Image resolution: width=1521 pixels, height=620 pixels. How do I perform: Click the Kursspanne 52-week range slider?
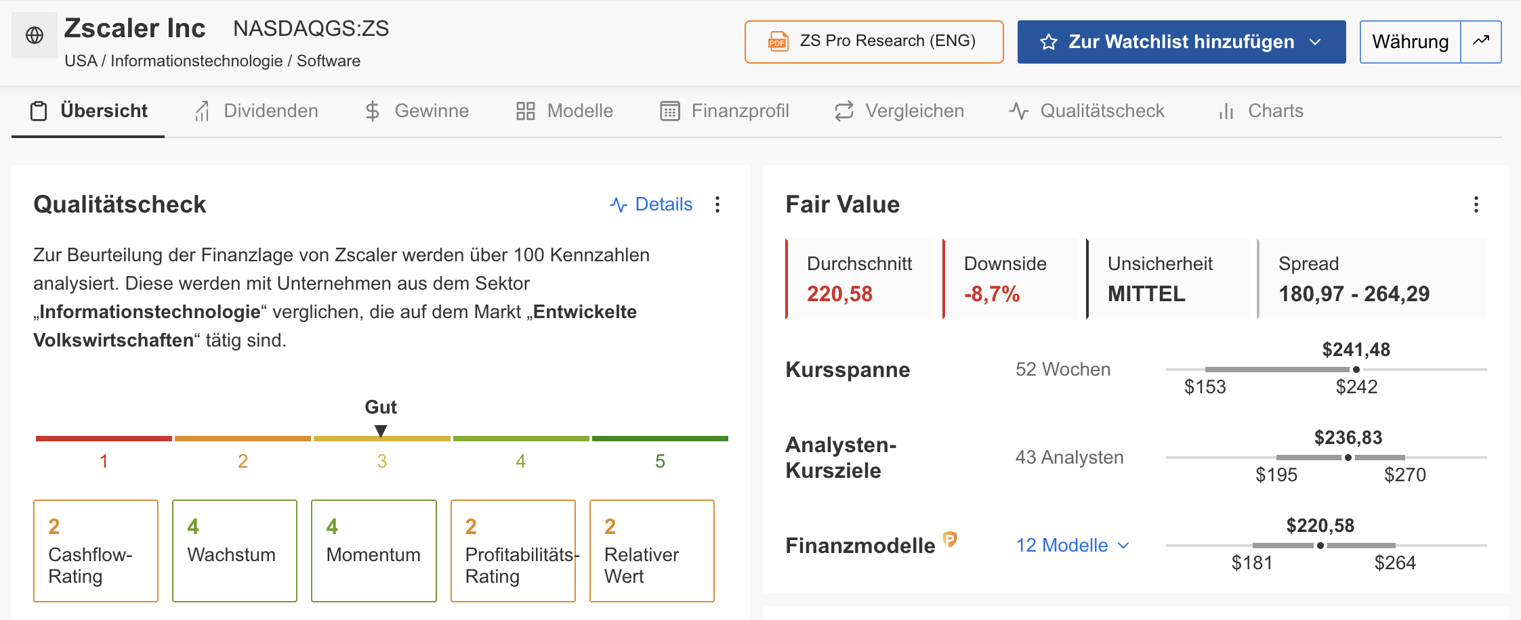1326,370
